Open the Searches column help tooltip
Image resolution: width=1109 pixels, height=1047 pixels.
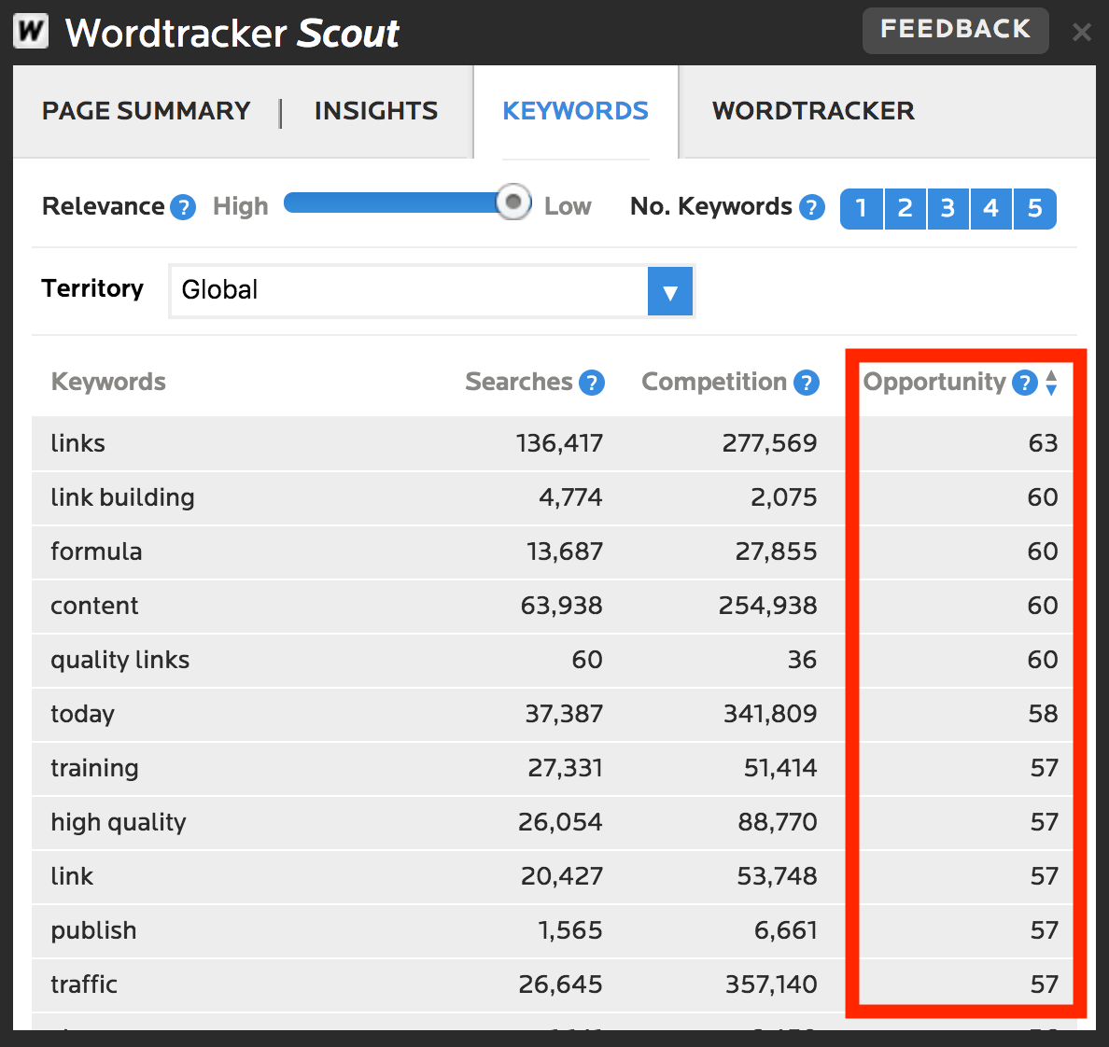tap(591, 382)
